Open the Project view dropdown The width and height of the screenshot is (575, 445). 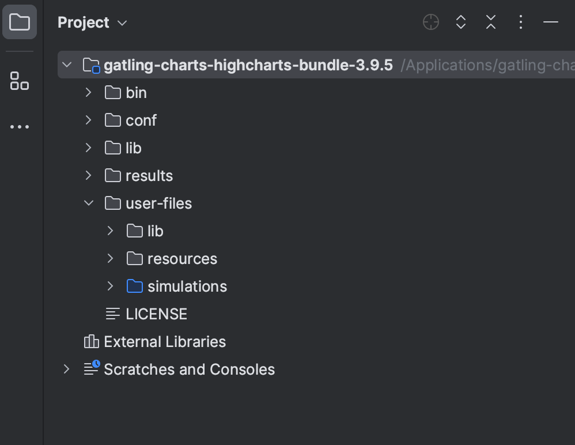(x=92, y=22)
